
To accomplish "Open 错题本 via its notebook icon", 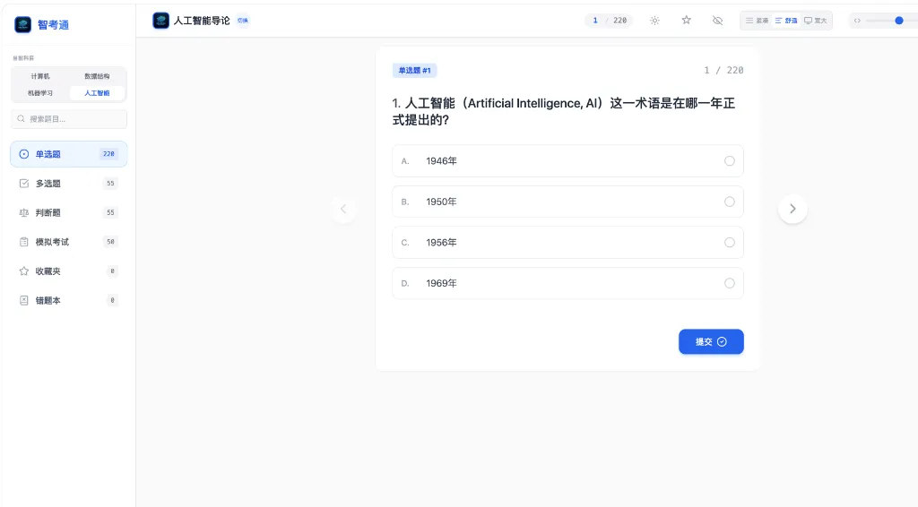I will coord(23,300).
